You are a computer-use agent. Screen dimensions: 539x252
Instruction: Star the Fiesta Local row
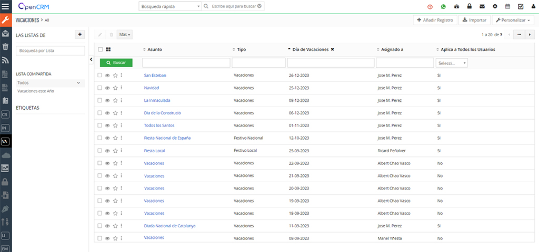point(115,151)
